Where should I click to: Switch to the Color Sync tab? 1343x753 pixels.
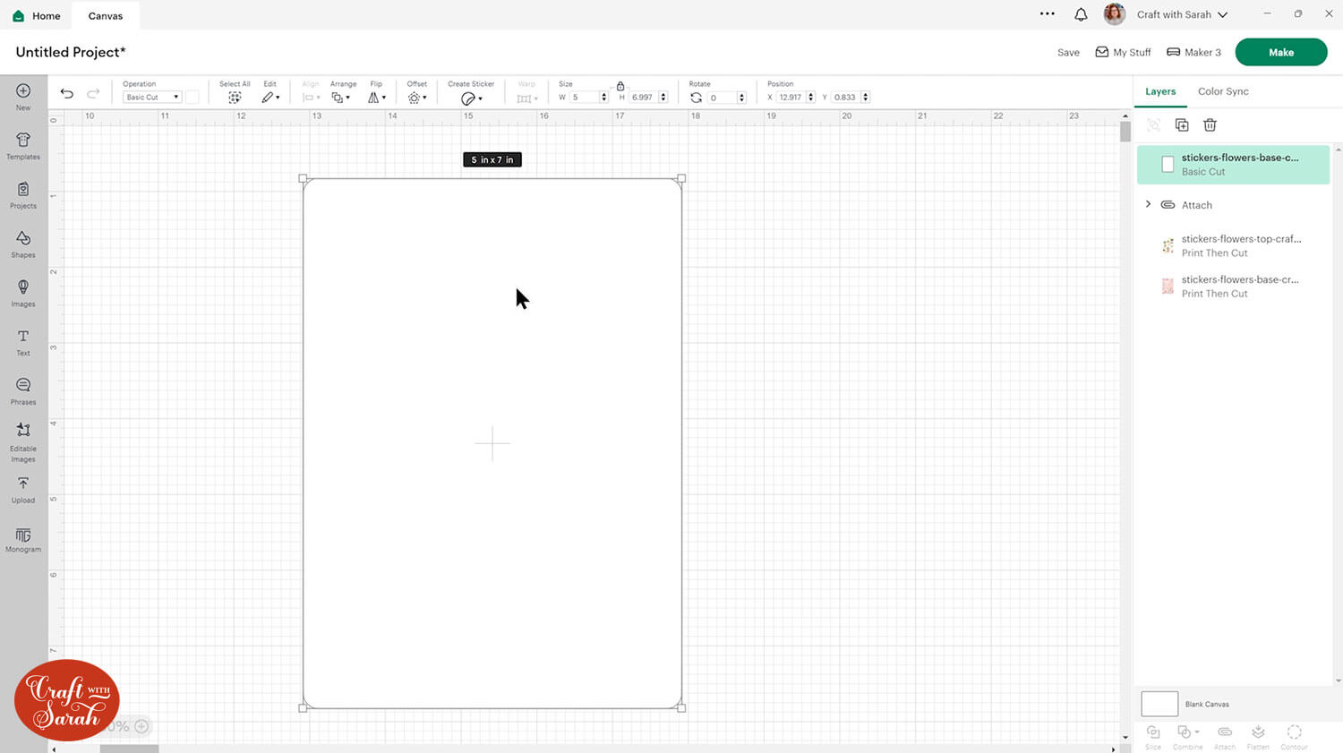(x=1223, y=91)
